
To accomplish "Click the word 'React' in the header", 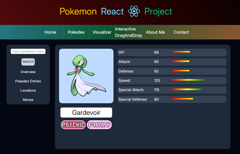I will tap(112, 12).
